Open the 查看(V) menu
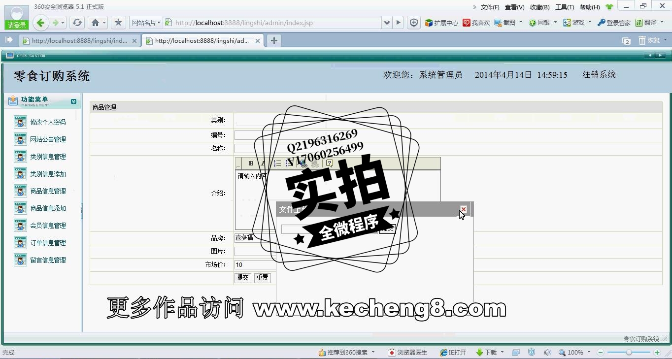Viewport: 672px width, 359px height. [514, 7]
